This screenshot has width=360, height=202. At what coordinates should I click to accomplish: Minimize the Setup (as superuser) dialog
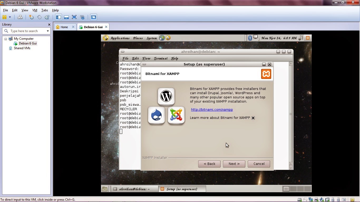pyautogui.click(x=264, y=64)
